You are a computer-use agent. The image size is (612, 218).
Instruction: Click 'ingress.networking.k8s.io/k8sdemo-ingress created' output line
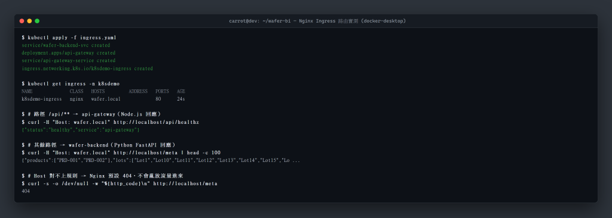(87, 68)
